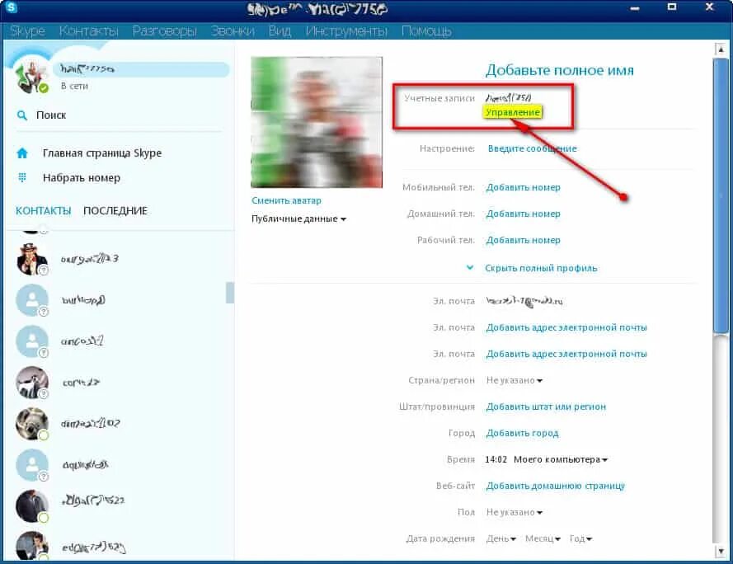Open the Месяц birthday dropdown

(543, 539)
